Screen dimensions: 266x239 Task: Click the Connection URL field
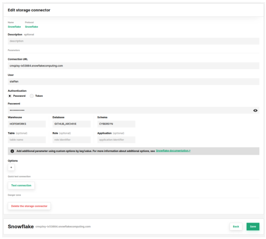click(133, 66)
